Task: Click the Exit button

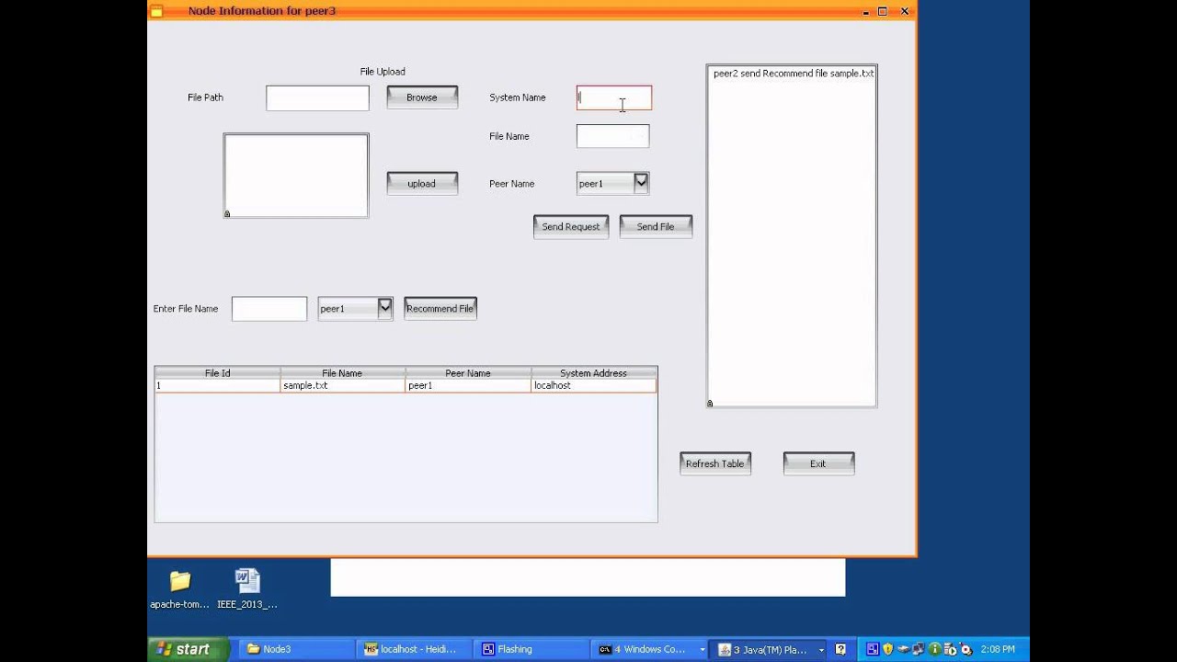Action: [x=818, y=463]
